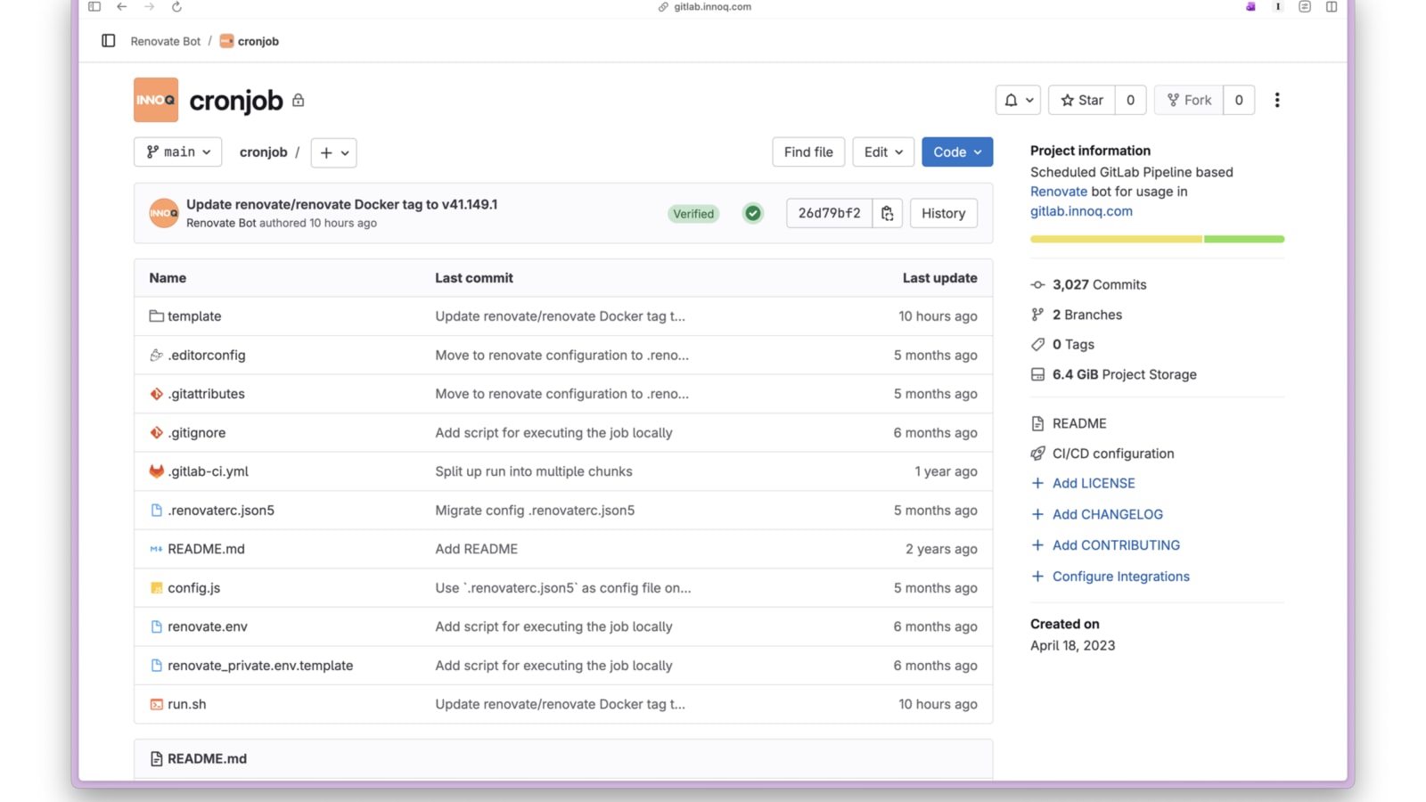Click the README.md preview panel header
This screenshot has width=1426, height=802.
point(563,759)
